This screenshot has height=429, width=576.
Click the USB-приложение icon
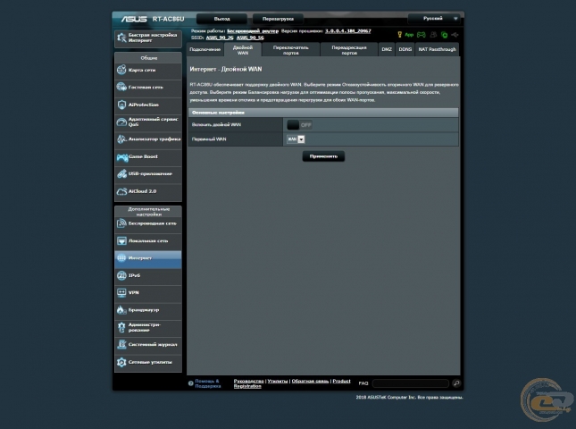click(x=122, y=173)
